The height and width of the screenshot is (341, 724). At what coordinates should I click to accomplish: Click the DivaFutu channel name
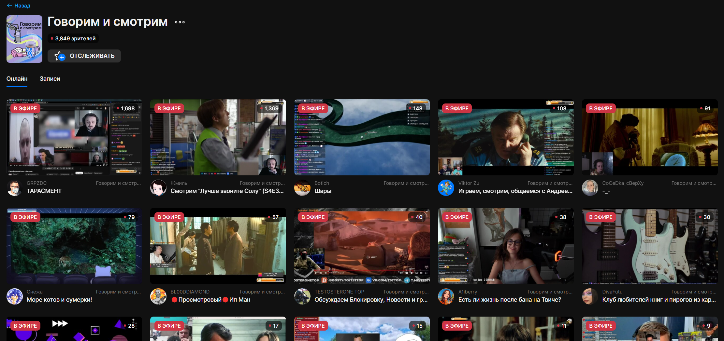pyautogui.click(x=612, y=292)
